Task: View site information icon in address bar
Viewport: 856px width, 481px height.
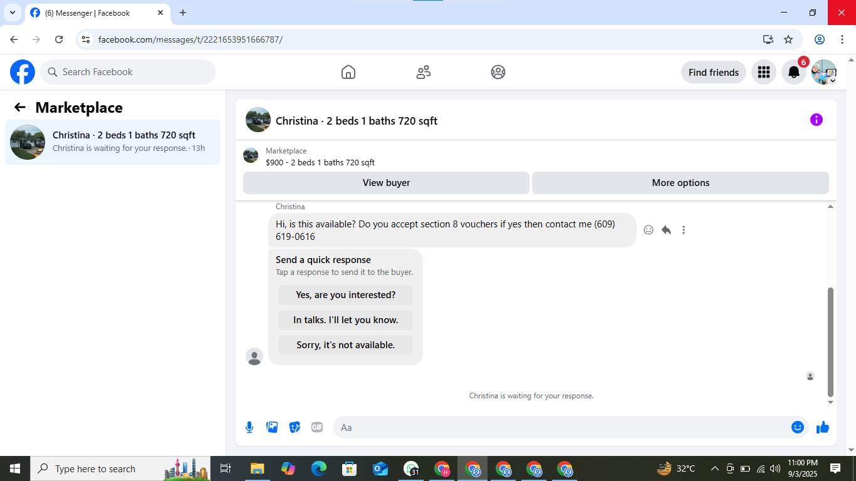Action: pos(86,39)
